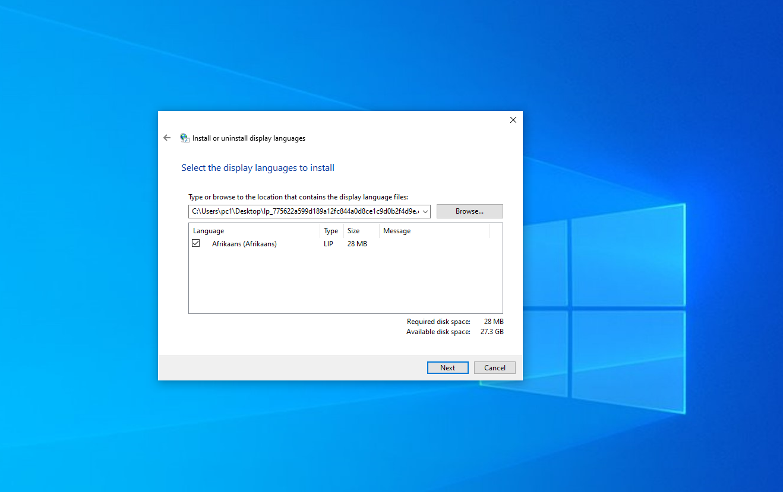Click the Browse... button
This screenshot has width=783, height=492.
(469, 211)
